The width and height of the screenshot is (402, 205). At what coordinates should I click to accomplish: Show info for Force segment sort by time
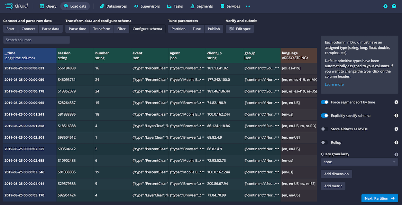pos(396,102)
